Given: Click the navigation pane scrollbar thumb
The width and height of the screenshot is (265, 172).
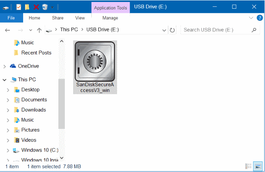Looking at the screenshot, I should click(61, 104).
